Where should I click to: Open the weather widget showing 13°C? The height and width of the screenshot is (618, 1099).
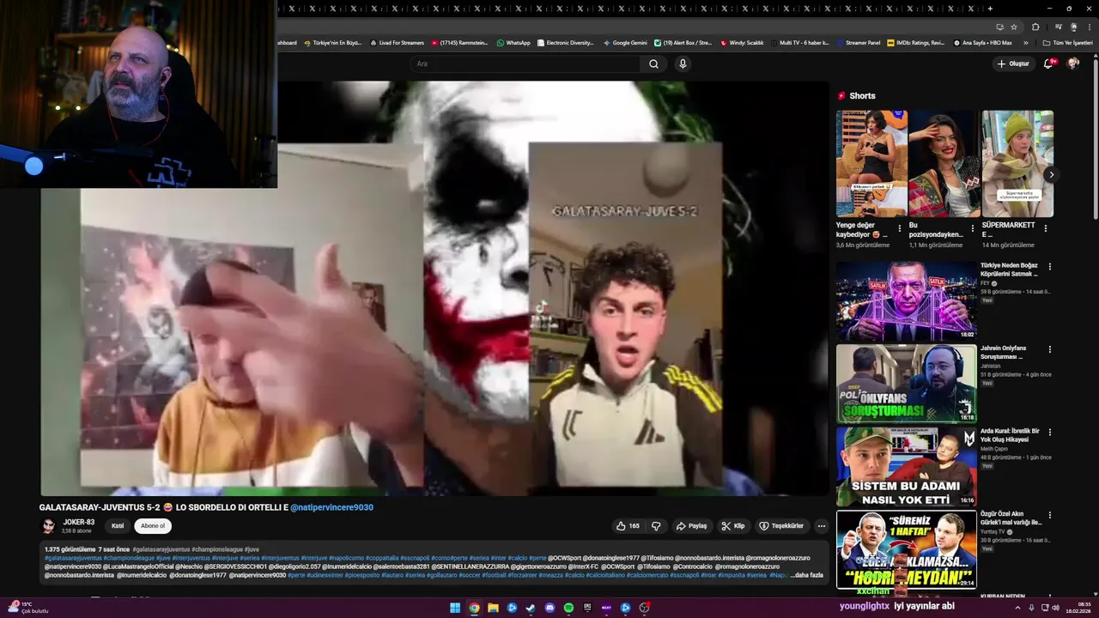[29, 608]
